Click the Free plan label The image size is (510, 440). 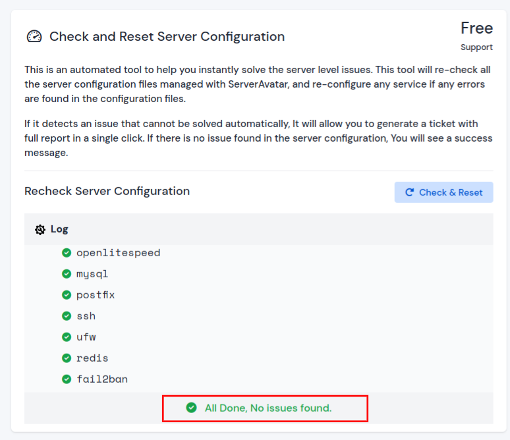point(476,28)
